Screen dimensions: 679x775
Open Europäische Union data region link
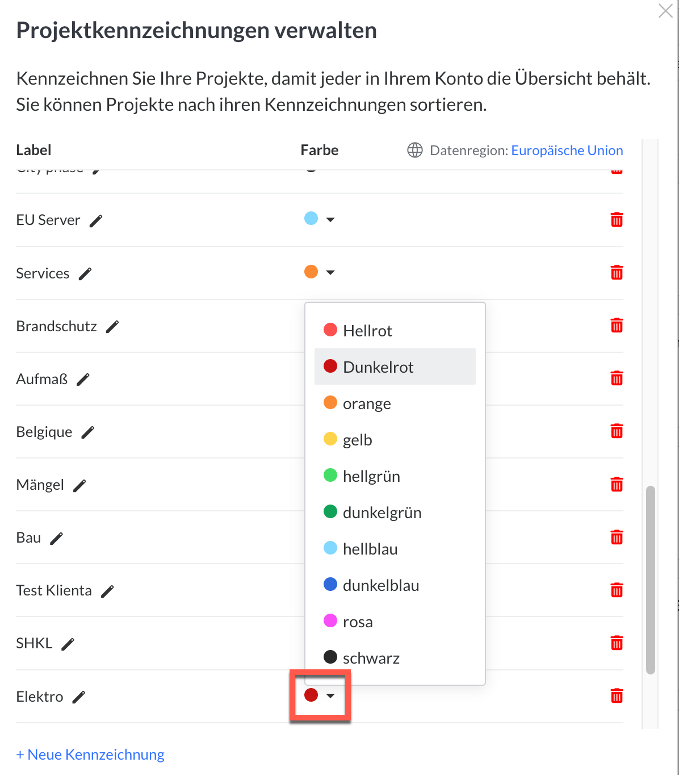point(567,151)
